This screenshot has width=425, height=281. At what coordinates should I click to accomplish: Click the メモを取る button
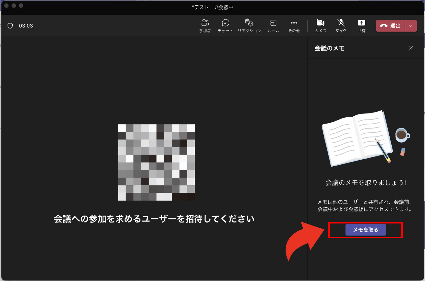click(366, 230)
